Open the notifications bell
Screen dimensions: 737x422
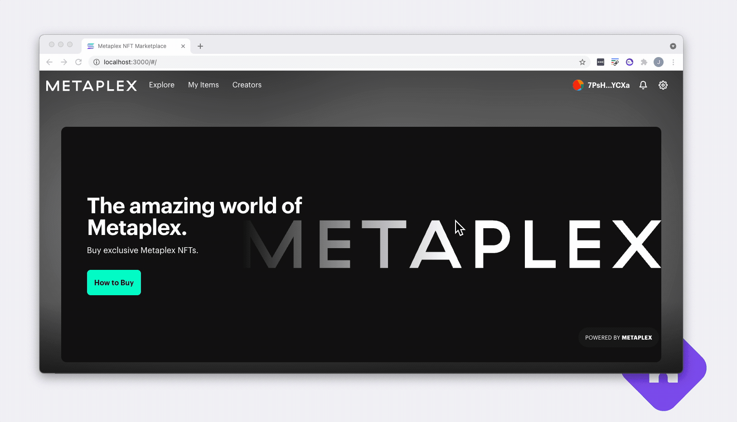[x=643, y=85]
